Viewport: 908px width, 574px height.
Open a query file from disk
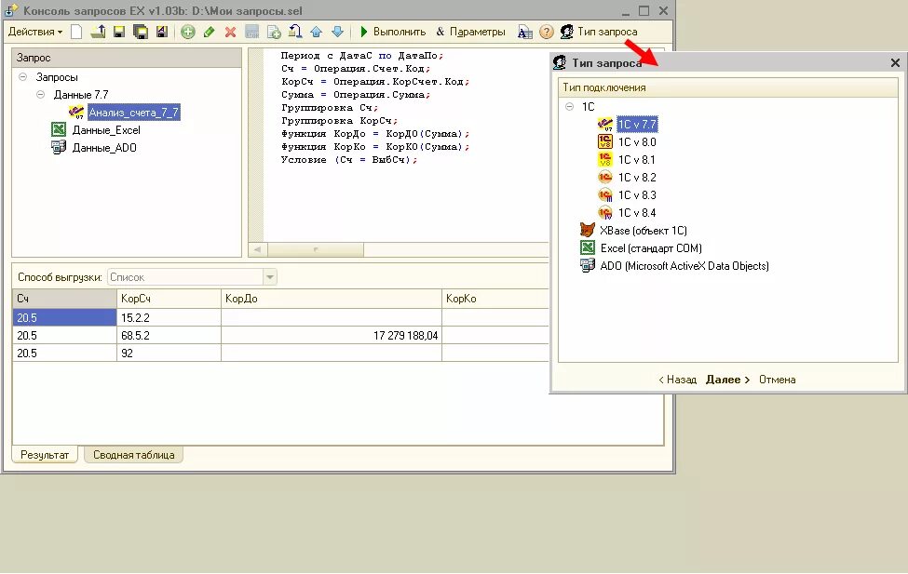click(x=98, y=32)
